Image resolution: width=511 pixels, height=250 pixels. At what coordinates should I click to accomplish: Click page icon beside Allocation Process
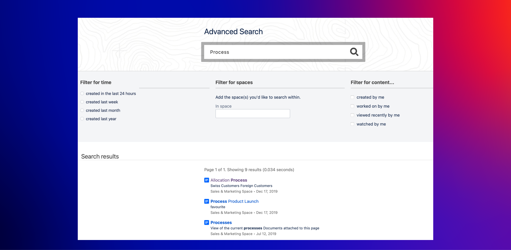tap(207, 180)
